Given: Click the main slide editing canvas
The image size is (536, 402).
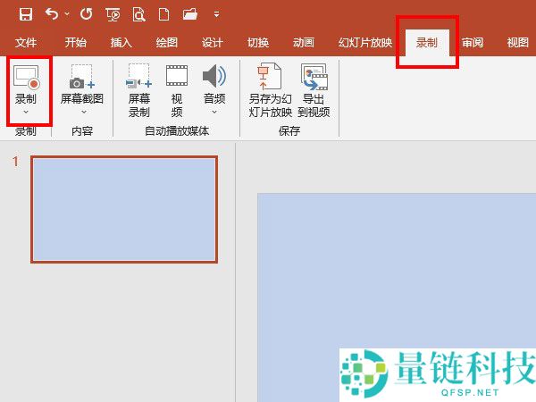Looking at the screenshot, I should coord(397,297).
